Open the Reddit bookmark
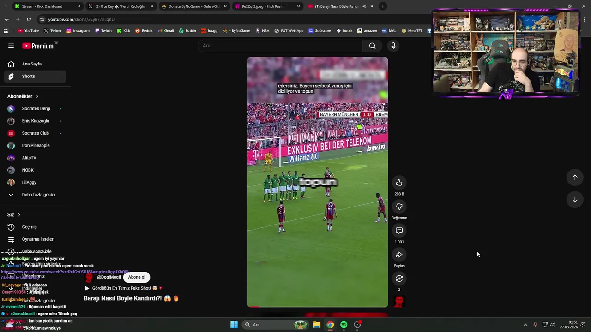The width and height of the screenshot is (591, 332). 144,30
